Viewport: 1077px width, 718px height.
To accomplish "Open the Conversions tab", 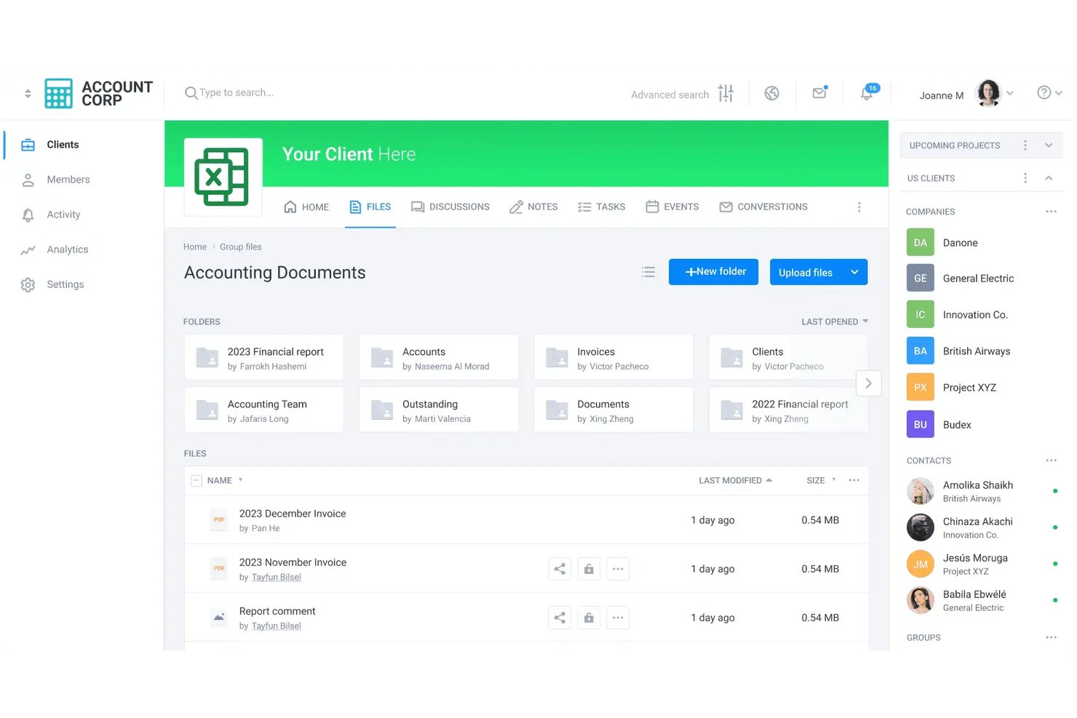I will point(763,207).
